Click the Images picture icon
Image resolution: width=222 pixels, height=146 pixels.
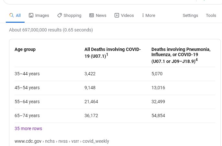(x=31, y=15)
